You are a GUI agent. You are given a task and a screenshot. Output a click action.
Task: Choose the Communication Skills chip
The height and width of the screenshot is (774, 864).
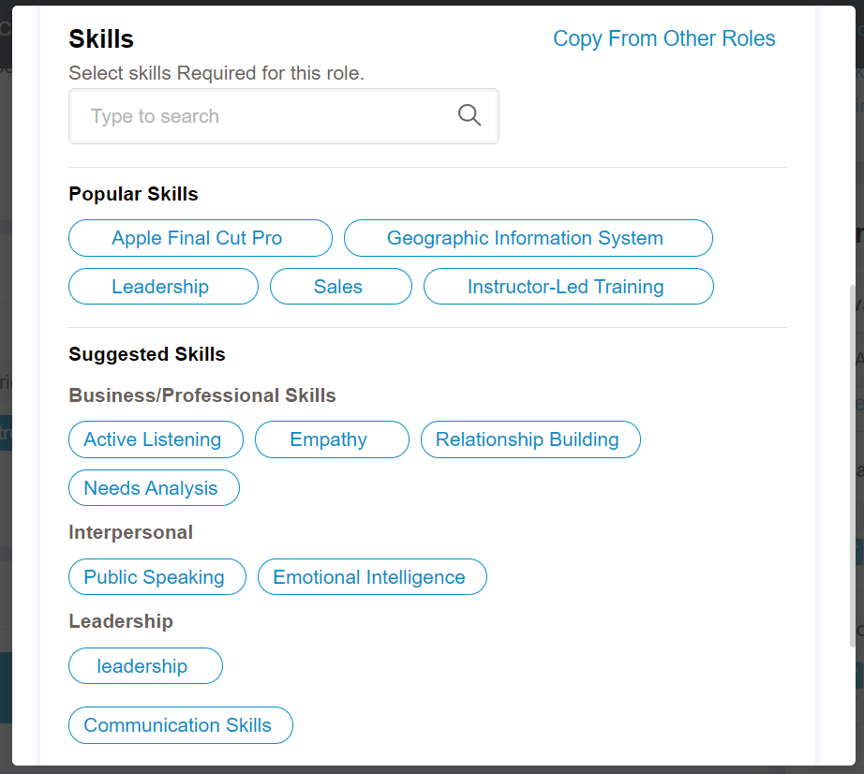coord(180,724)
